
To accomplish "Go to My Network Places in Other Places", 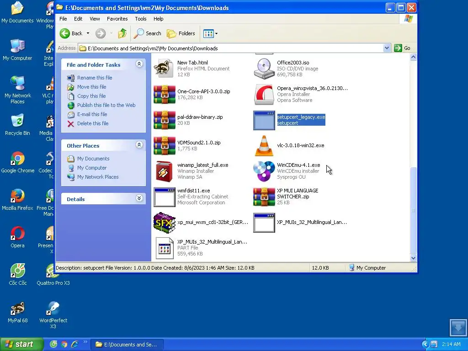I will (98, 177).
